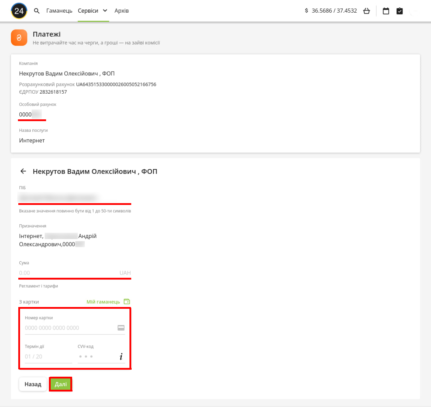The image size is (431, 407).
Task: Open the shopping basket icon
Action: click(x=367, y=11)
